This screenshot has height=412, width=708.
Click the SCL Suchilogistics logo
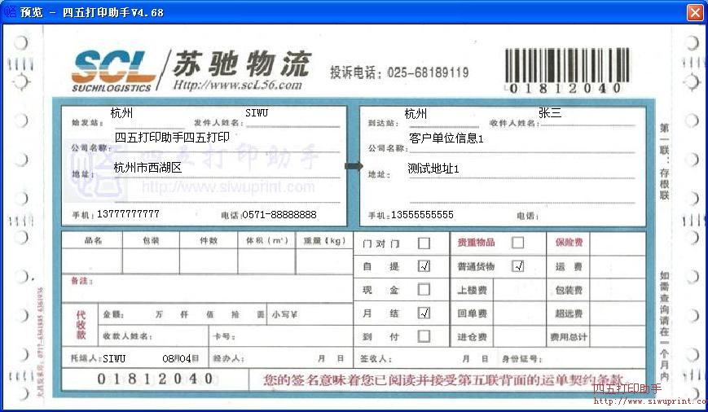point(112,71)
